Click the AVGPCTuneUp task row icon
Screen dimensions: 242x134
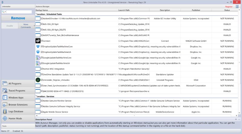click(38, 35)
